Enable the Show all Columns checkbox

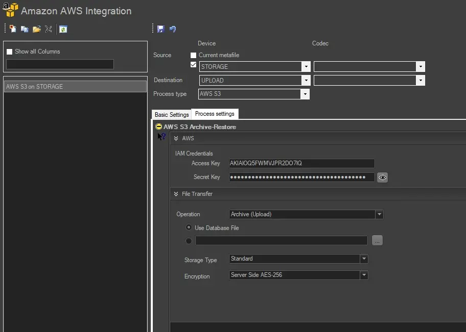tap(9, 52)
